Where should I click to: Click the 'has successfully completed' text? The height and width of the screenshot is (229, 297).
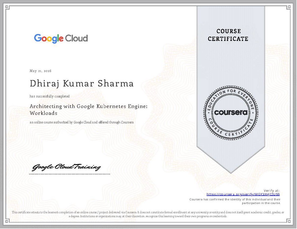point(50,96)
